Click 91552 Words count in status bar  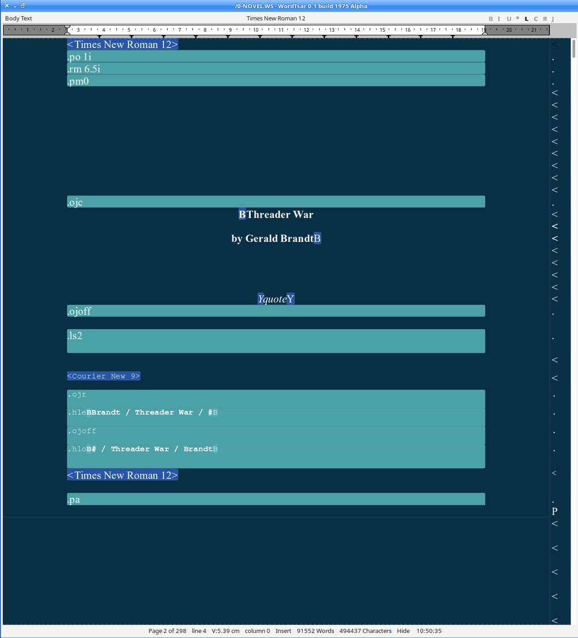pyautogui.click(x=315, y=631)
